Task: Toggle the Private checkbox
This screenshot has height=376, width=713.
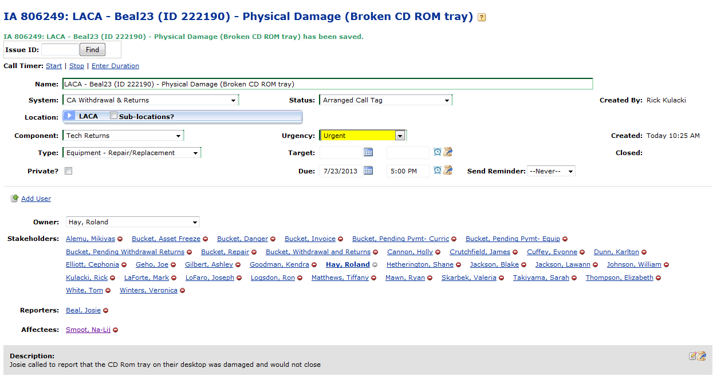Action: click(69, 171)
